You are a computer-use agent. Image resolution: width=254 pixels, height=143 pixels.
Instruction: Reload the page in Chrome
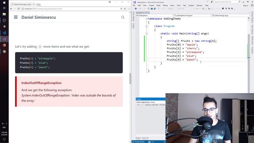coord(19,9)
